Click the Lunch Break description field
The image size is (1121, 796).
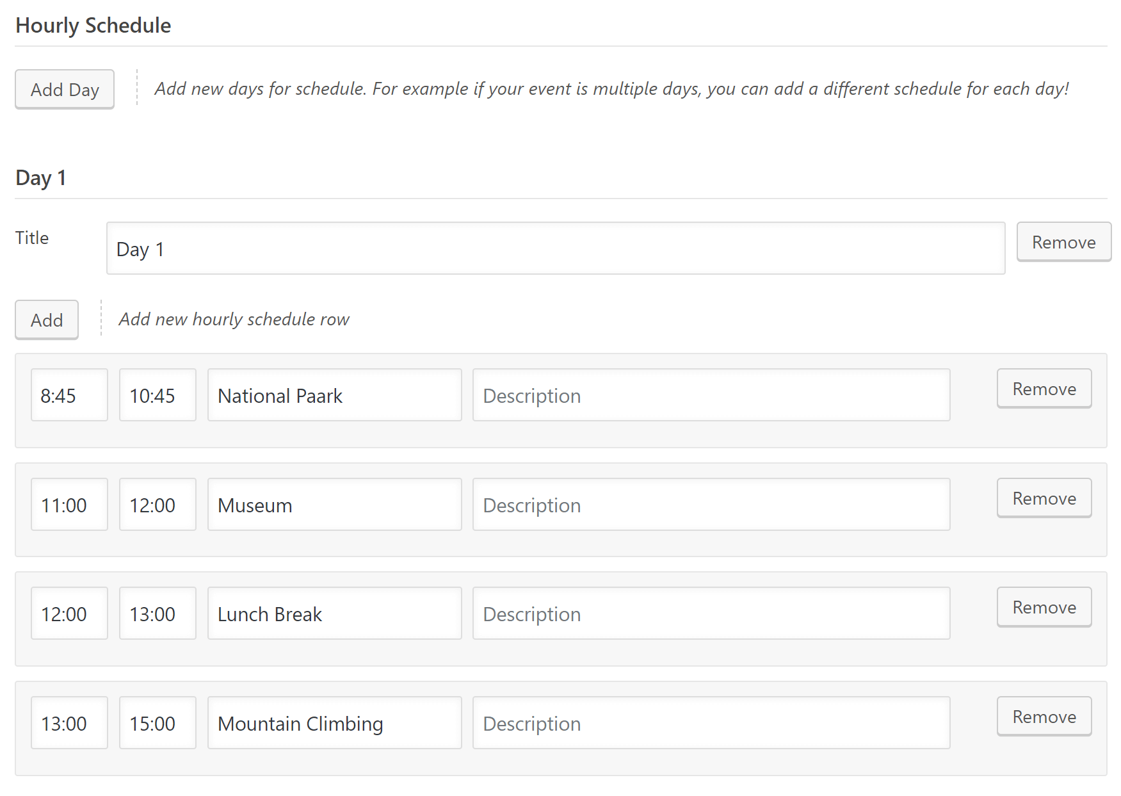pos(711,613)
